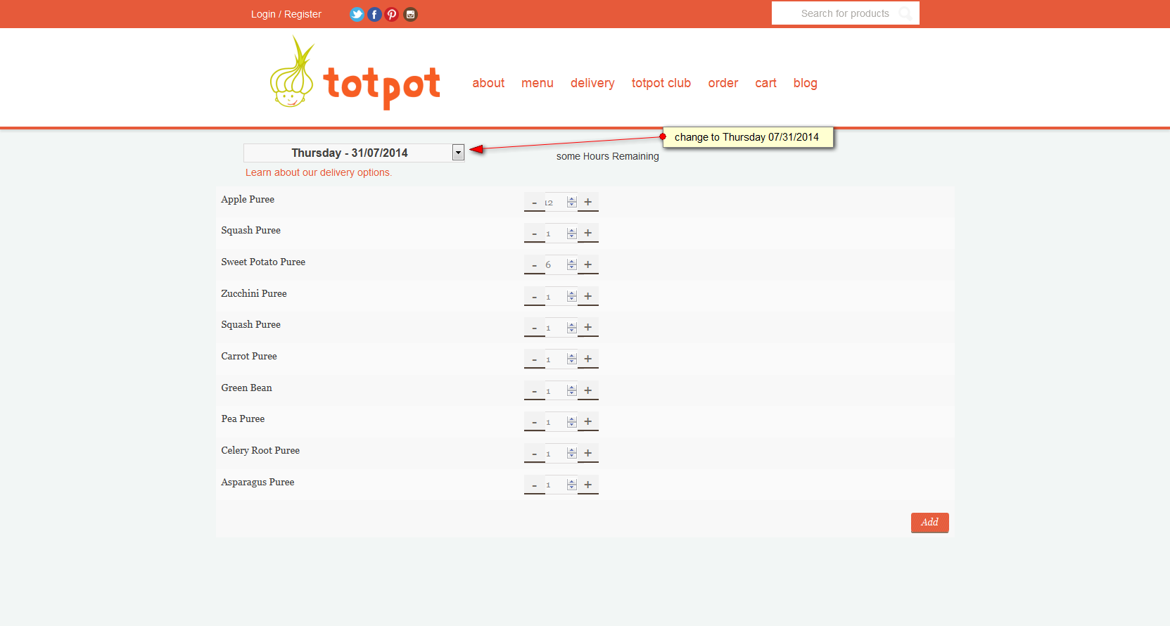Open the Instagram social icon
1170x626 pixels.
tap(410, 14)
